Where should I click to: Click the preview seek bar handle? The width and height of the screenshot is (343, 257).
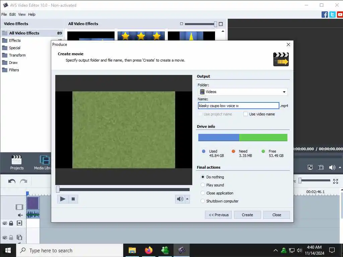pos(58,189)
